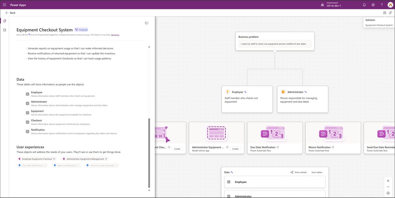
Task: Select the Notification table entry
Action: click(71, 131)
